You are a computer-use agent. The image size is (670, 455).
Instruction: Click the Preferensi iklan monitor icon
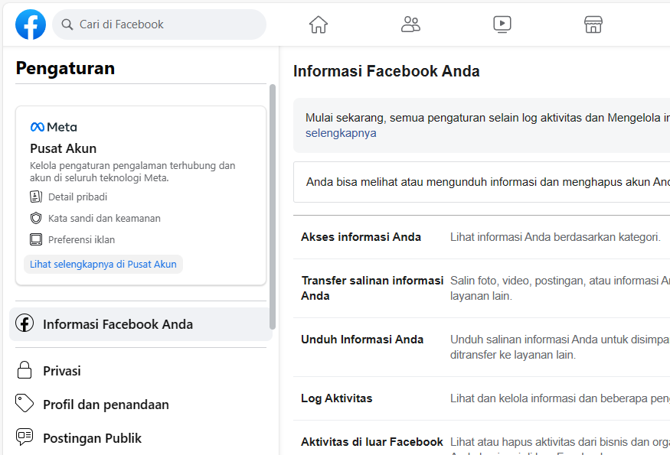(36, 239)
